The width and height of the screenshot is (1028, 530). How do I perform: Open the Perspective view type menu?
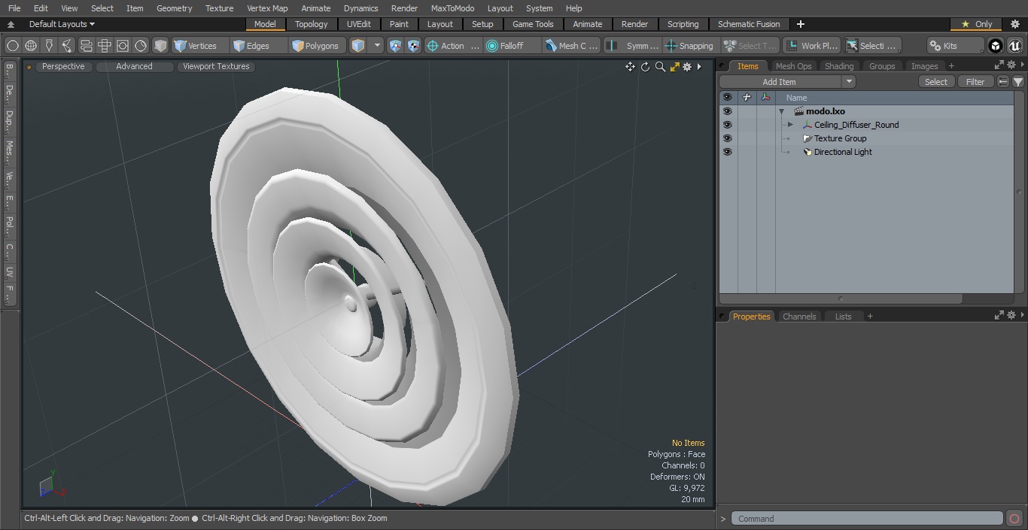pyautogui.click(x=63, y=66)
